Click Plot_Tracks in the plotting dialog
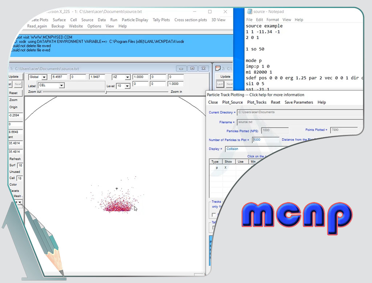The width and height of the screenshot is (372, 283). pos(256,102)
